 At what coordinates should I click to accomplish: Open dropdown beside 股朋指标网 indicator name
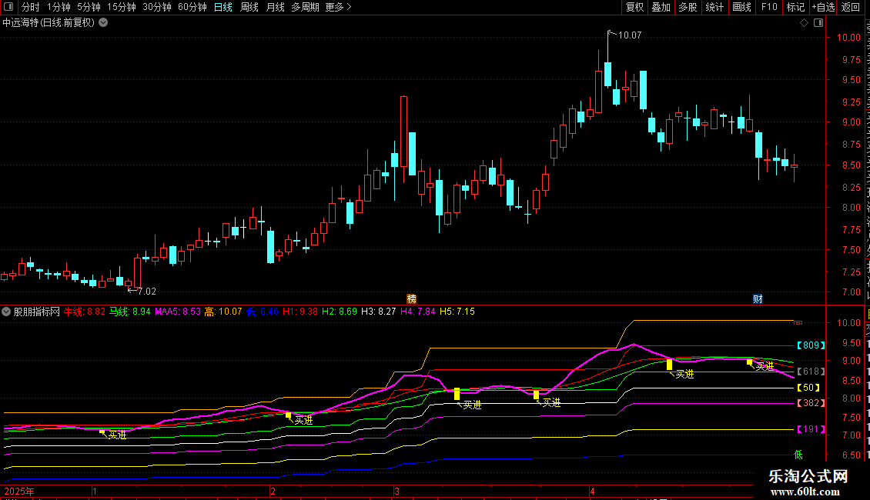click(6, 312)
